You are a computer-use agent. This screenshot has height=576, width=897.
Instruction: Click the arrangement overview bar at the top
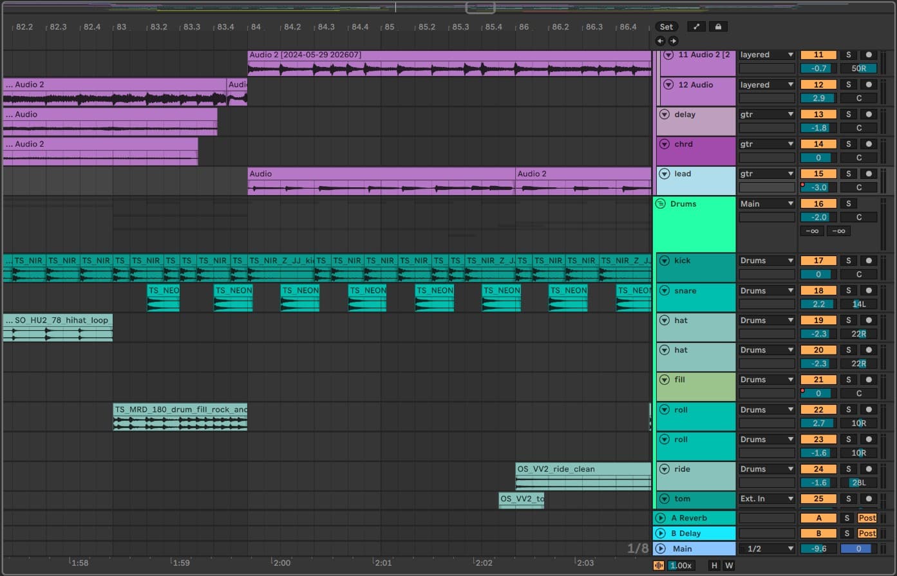point(448,7)
